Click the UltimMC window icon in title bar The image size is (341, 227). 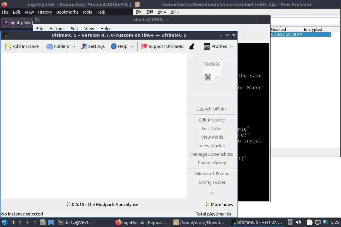click(5, 35)
